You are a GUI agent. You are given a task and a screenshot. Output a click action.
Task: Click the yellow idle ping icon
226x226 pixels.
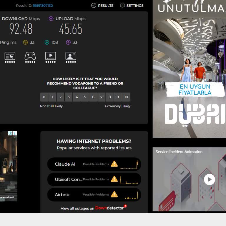click(25, 42)
